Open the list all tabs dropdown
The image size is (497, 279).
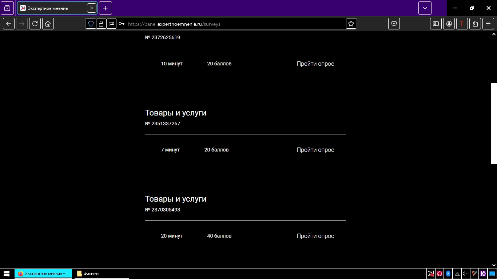point(425,8)
